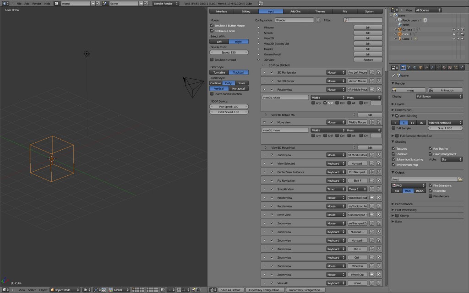
Task: Open the Modifiers tab with the wrench icon
Action: [x=433, y=67]
